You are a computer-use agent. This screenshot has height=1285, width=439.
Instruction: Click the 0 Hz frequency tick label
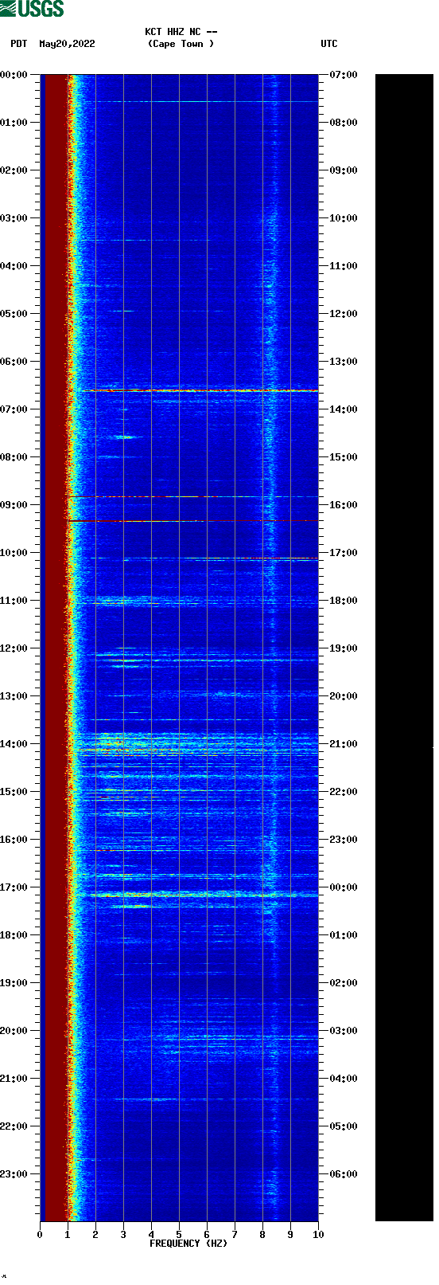pyautogui.click(x=40, y=1235)
